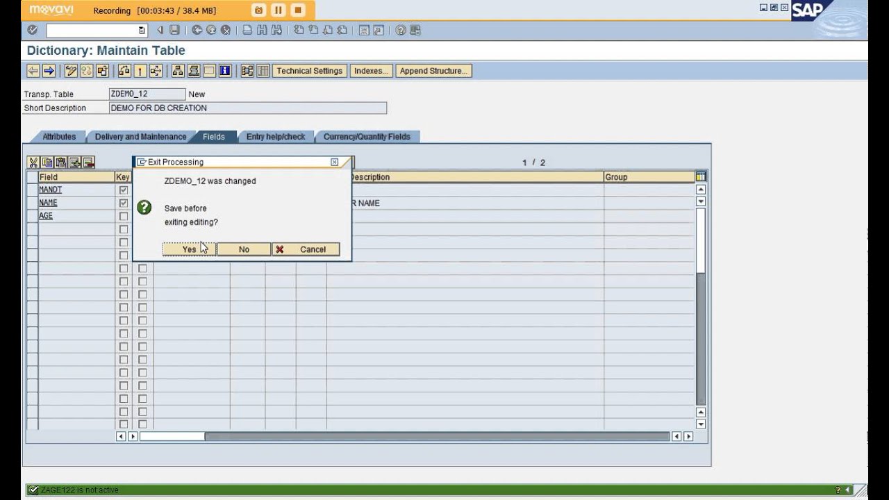Go to the Currency/Quantity Fields tab
This screenshot has width=889, height=500.
click(367, 137)
